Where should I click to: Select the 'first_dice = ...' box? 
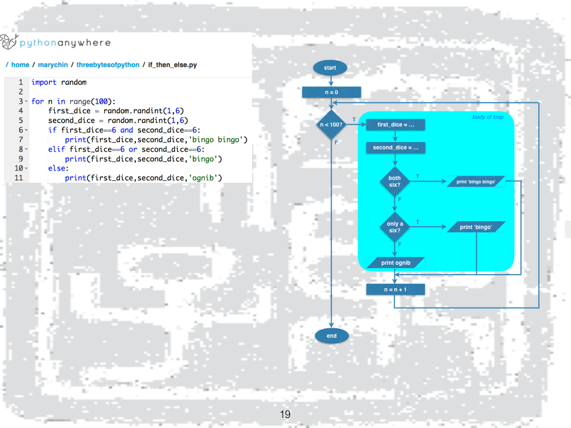[395, 125]
